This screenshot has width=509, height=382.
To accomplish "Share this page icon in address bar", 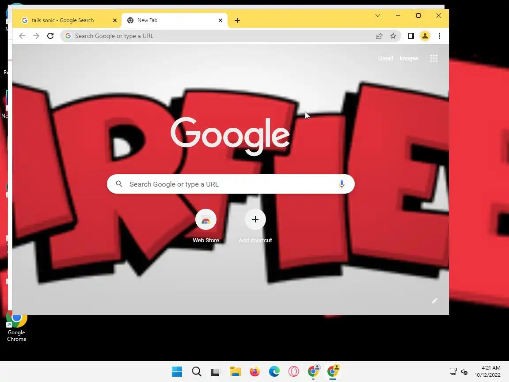I will tap(379, 36).
